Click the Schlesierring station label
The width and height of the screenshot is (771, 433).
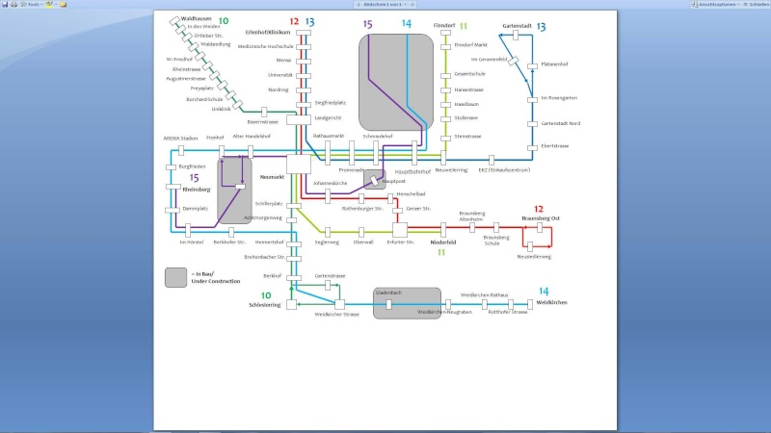[x=264, y=305]
